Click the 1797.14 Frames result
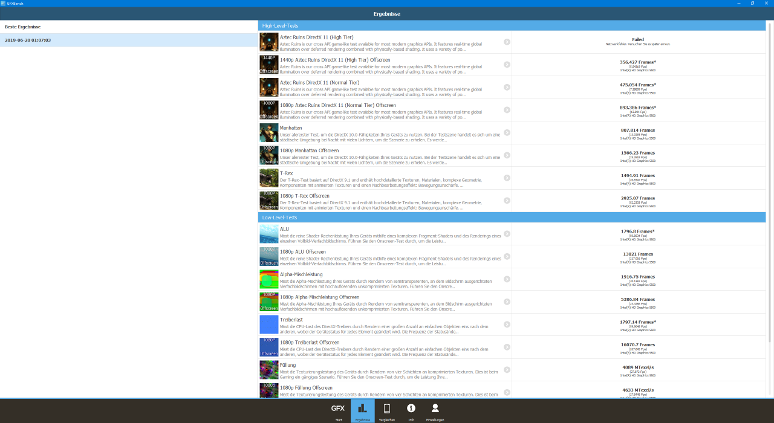This screenshot has width=774, height=423. [x=638, y=322]
